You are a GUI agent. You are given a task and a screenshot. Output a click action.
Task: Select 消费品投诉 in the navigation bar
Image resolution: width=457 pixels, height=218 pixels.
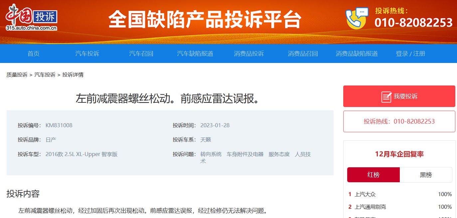click(249, 54)
